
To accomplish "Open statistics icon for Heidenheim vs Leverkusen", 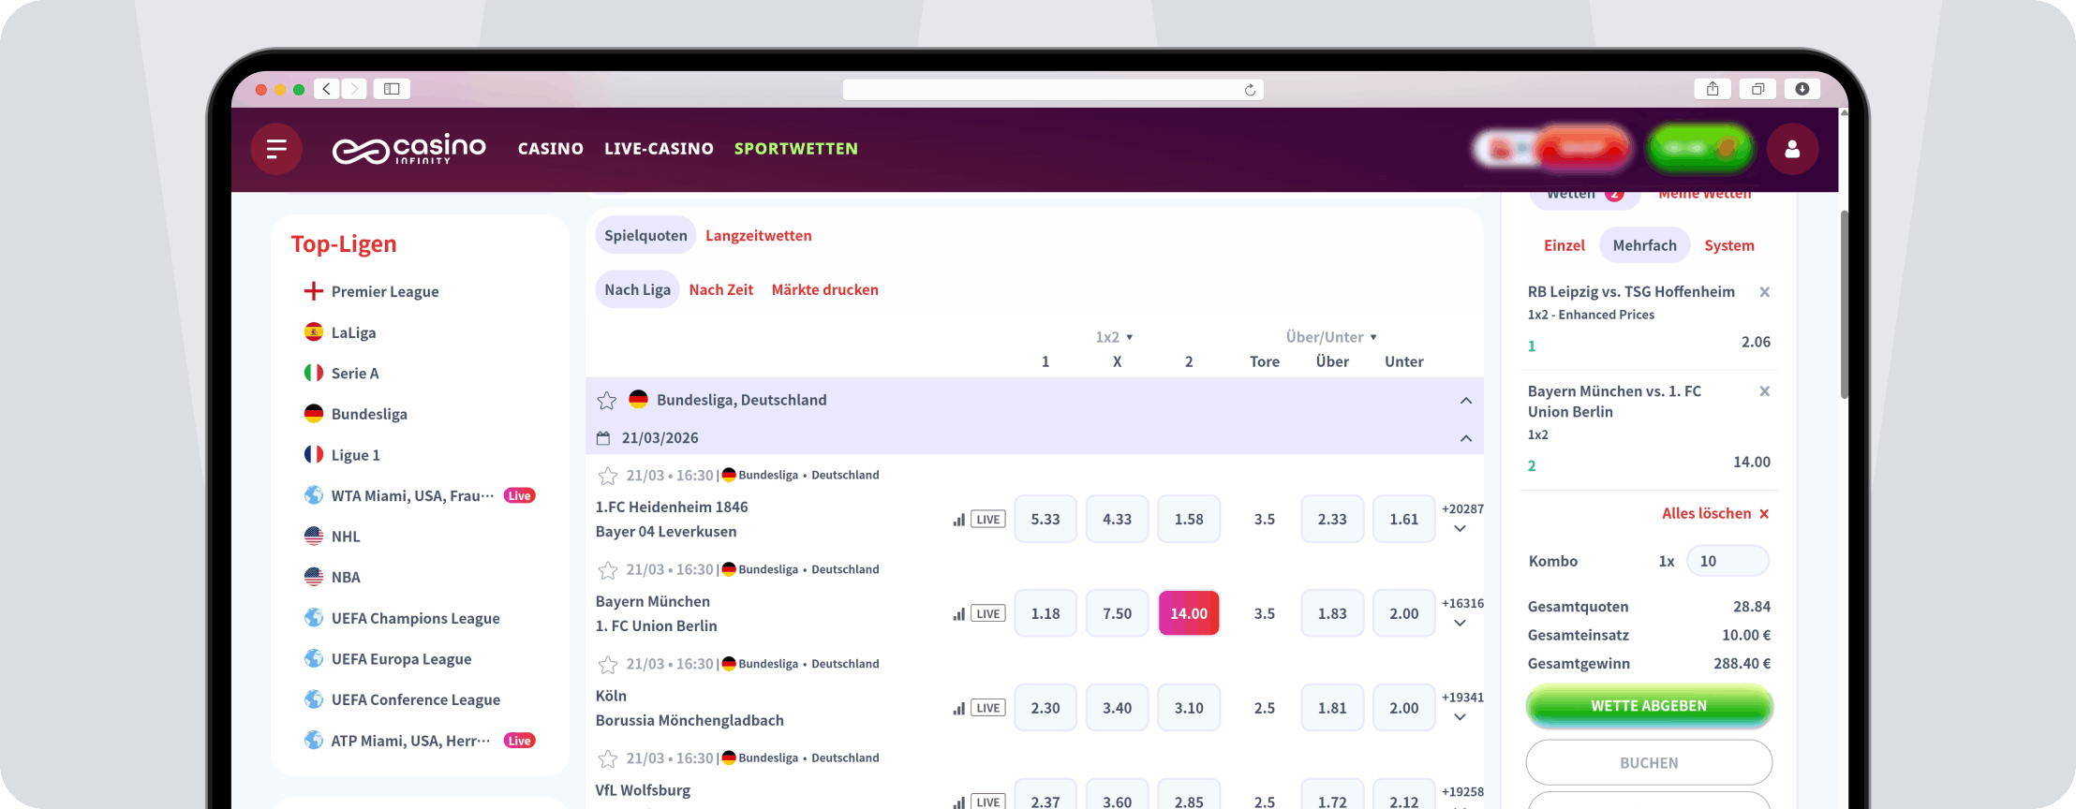I will coord(958,520).
